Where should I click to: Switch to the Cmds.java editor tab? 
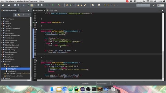click(52, 10)
